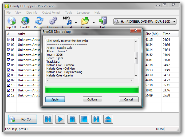Click size value 57.30
Image resolution: width=185 pixels, height=137 pixels.
pos(149,85)
